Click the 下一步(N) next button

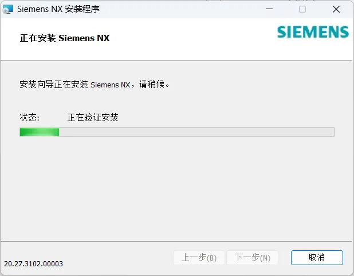[252, 258]
